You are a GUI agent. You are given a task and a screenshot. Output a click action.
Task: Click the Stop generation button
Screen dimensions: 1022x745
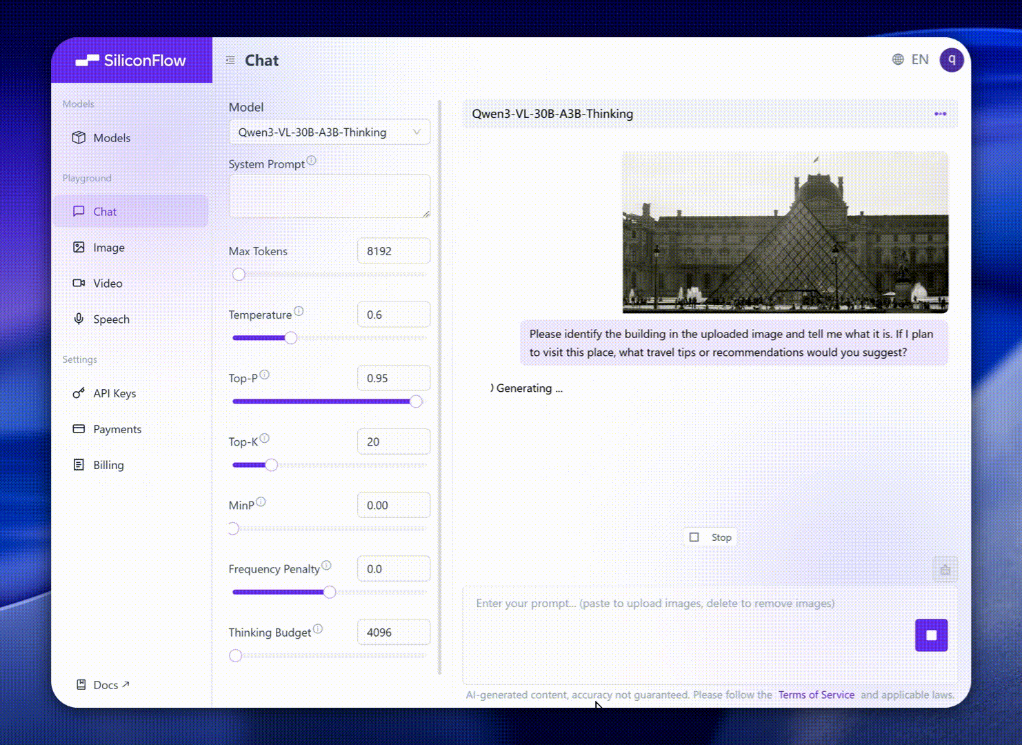(710, 537)
